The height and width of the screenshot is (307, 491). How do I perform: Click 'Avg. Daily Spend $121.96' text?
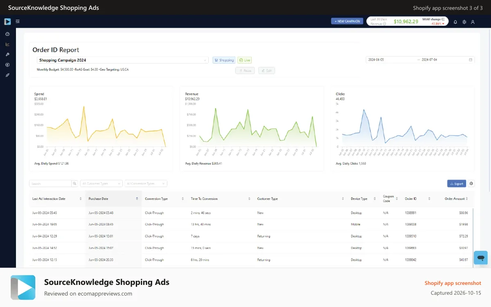coord(52,164)
